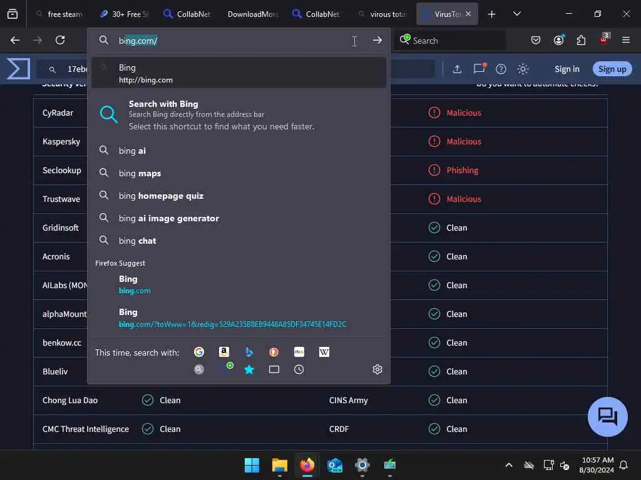Open the Windows Start menu
This screenshot has height=480, width=641.
coord(252,465)
